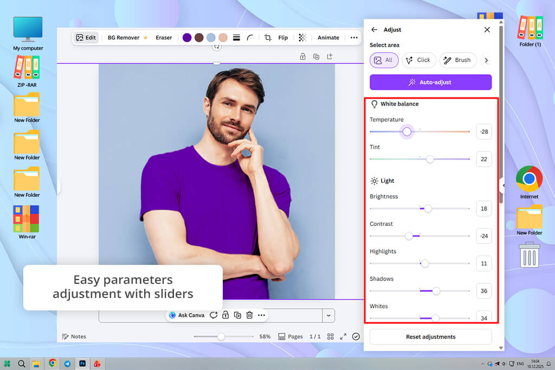Edit Highlights value field 11

(484, 263)
